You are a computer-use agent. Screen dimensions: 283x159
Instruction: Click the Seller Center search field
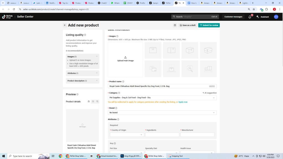195,17
